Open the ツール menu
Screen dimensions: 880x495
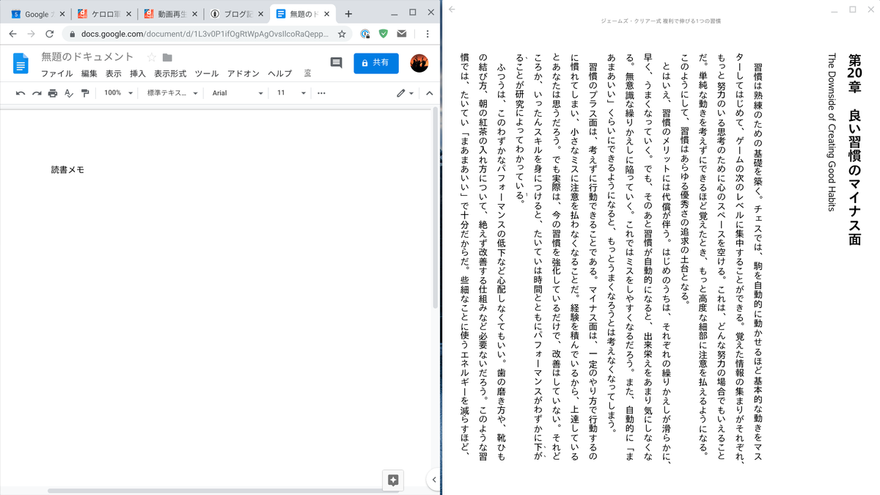(x=207, y=73)
